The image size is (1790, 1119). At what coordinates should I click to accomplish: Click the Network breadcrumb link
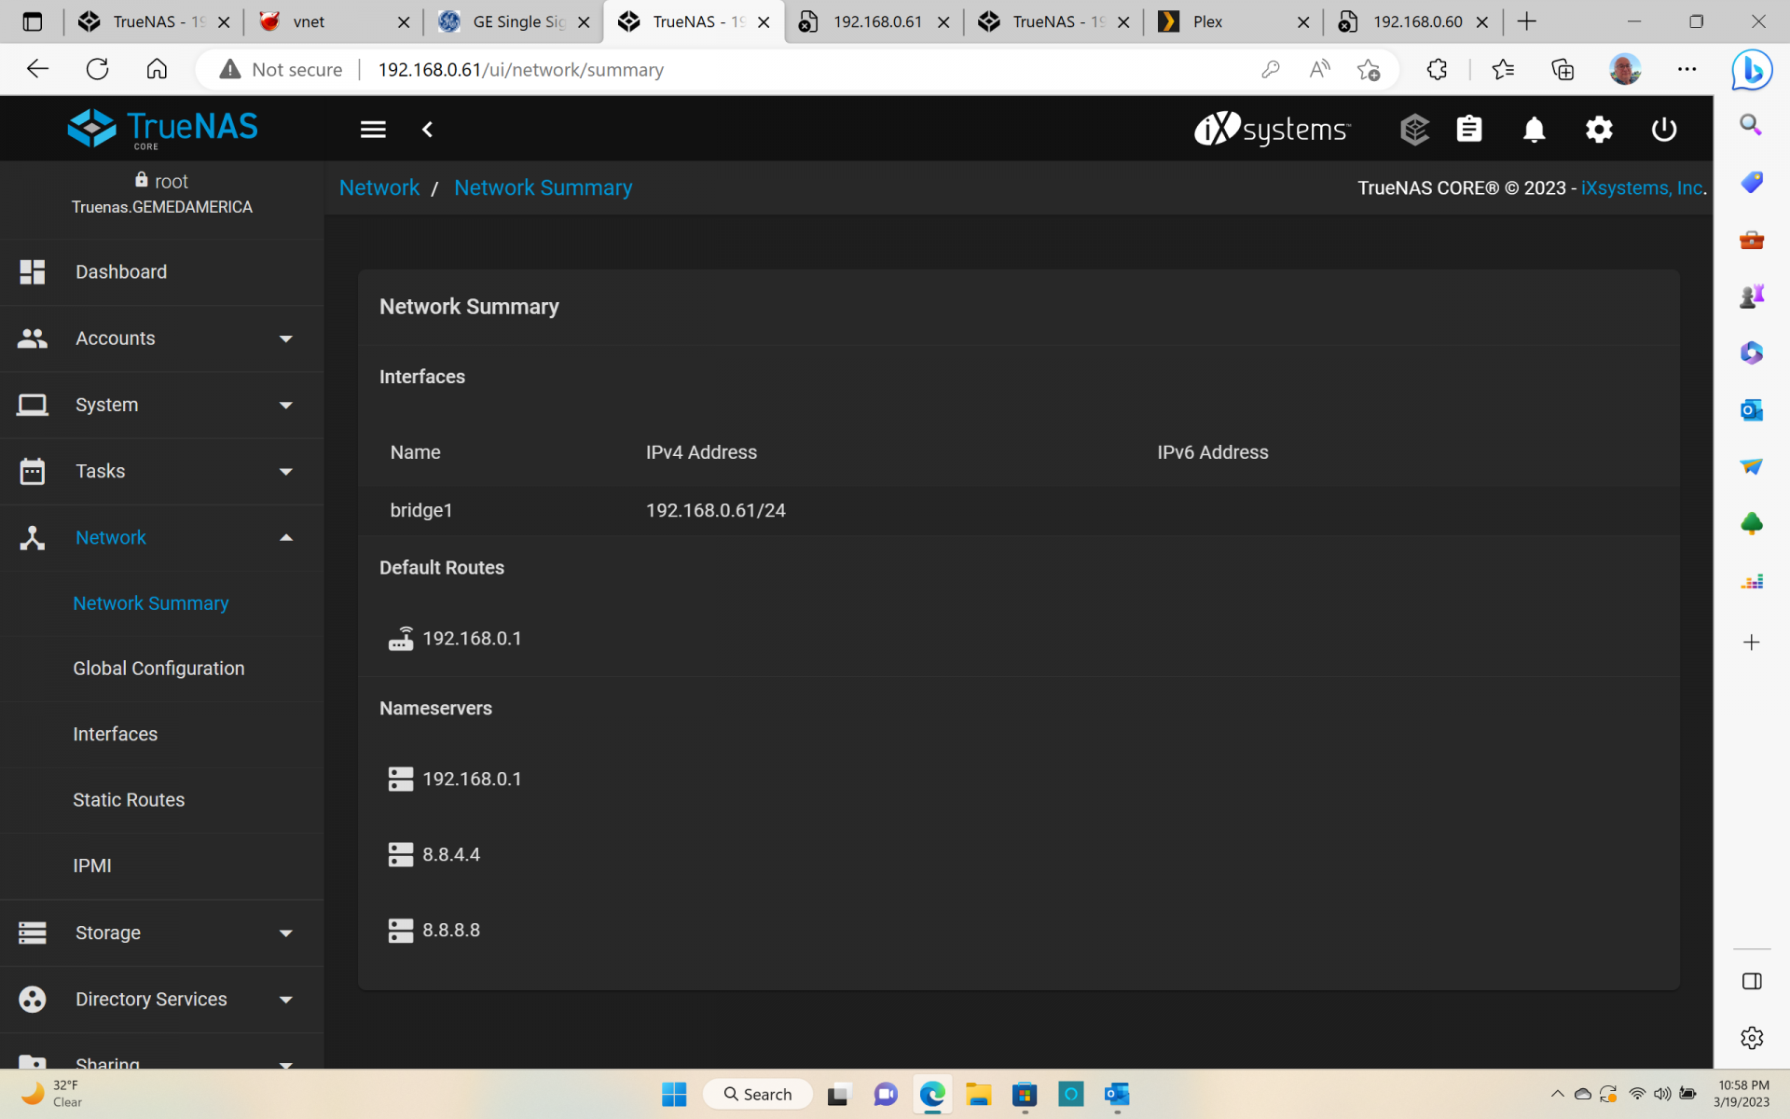coord(379,188)
